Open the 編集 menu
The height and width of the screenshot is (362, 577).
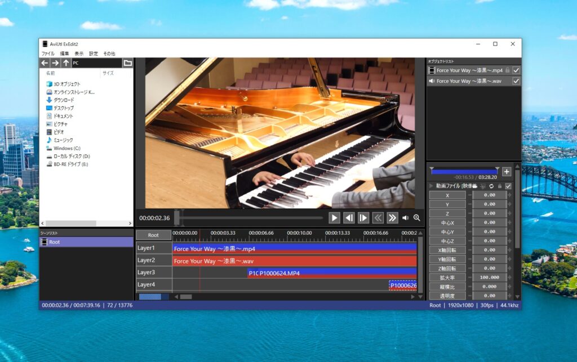(x=64, y=53)
